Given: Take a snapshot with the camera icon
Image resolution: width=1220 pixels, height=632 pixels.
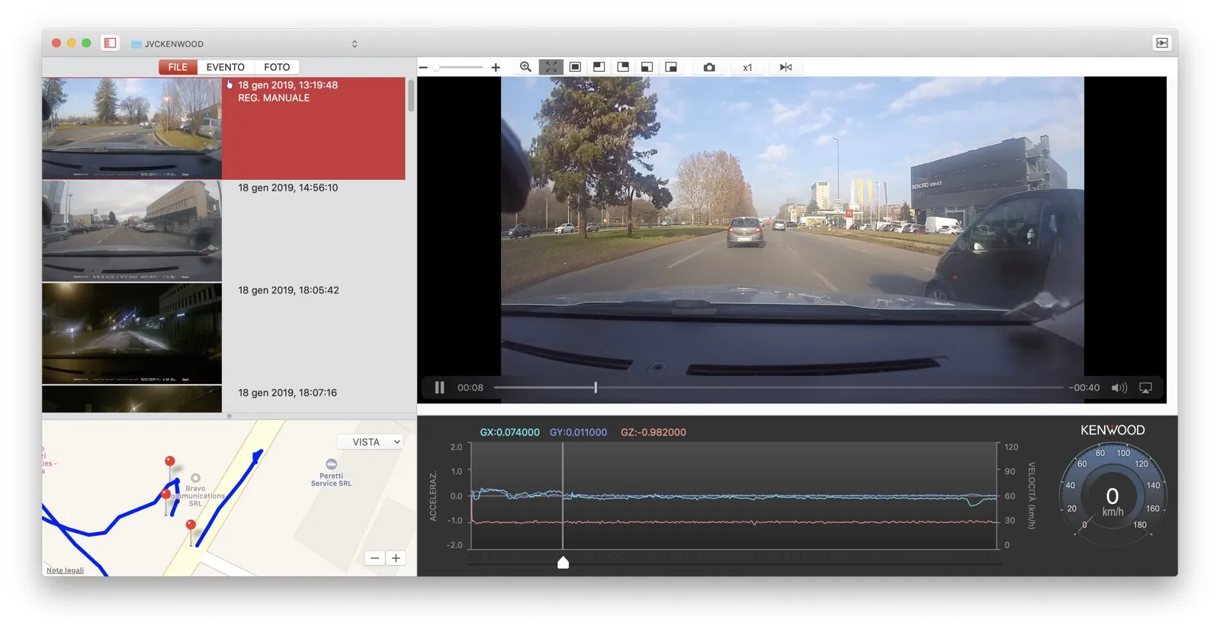Looking at the screenshot, I should pyautogui.click(x=709, y=67).
